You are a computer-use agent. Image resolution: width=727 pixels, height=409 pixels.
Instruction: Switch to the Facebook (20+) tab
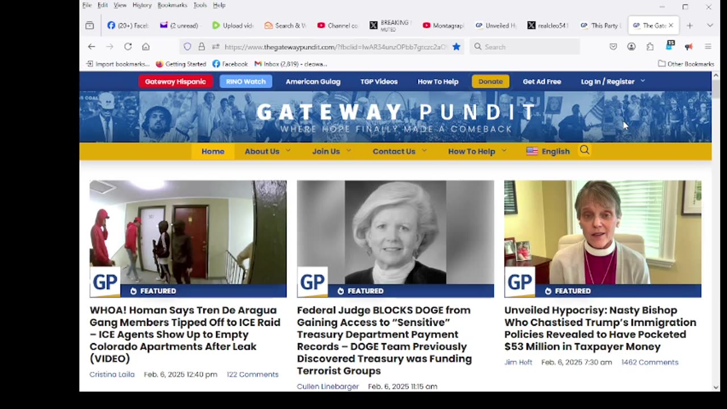[x=127, y=26]
